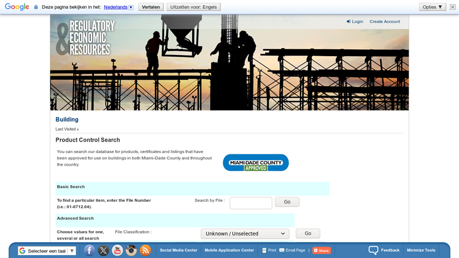Click Go next to File Classification

308,233
